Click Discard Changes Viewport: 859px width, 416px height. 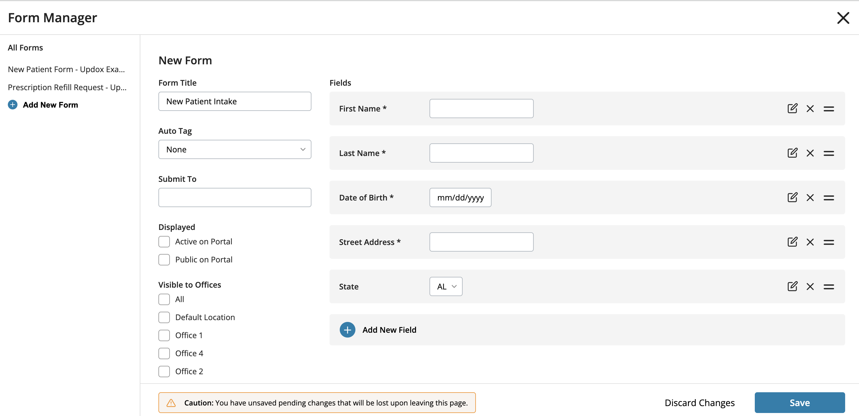point(699,403)
